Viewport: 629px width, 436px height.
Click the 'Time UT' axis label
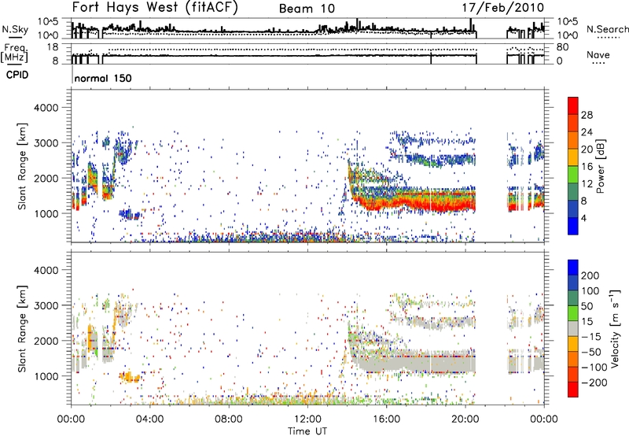point(307,431)
